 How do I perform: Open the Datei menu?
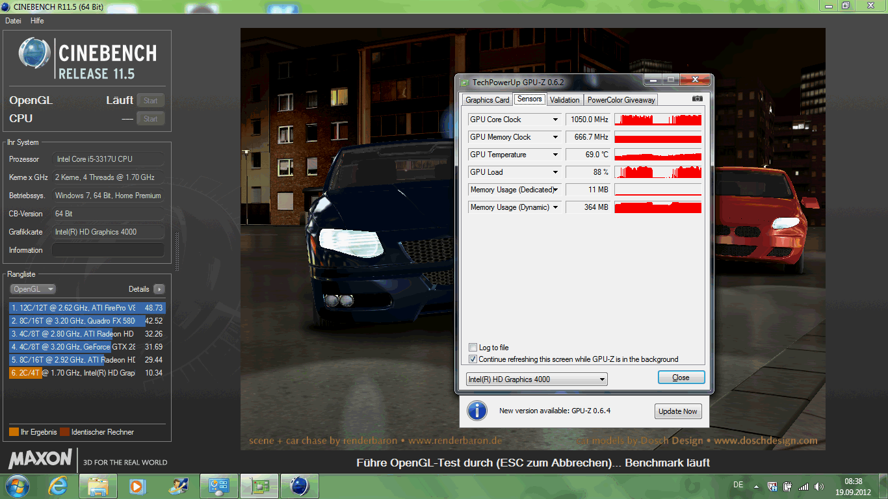point(13,21)
